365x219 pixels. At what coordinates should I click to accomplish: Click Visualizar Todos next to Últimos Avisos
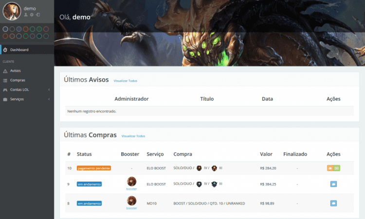click(125, 81)
